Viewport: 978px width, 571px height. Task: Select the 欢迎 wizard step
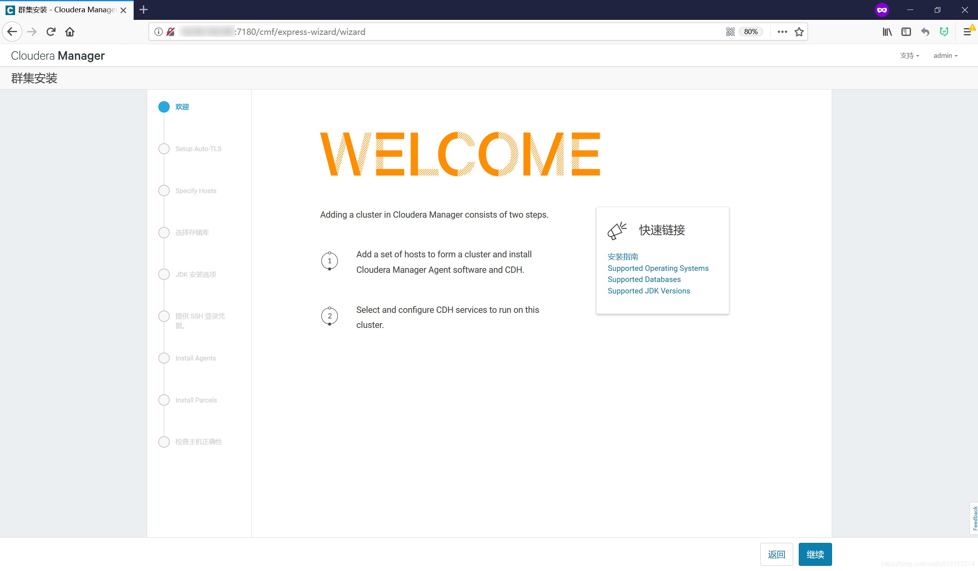[182, 107]
